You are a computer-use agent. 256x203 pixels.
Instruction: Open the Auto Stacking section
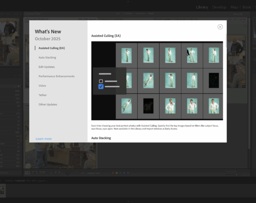(x=47, y=58)
